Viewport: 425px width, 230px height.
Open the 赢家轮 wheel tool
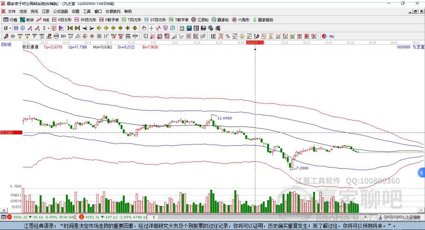pyautogui.click(x=220, y=20)
